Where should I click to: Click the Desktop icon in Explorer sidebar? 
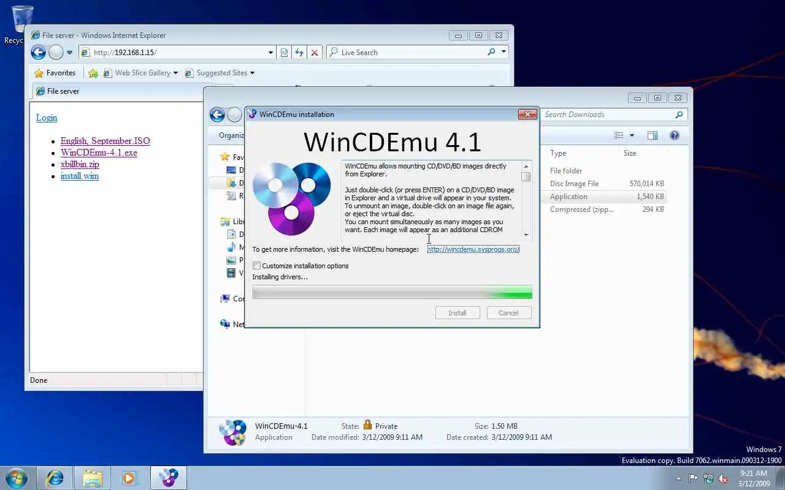(231, 170)
